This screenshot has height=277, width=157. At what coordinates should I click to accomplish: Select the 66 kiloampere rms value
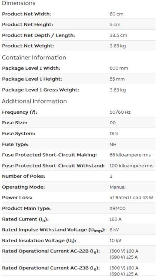130,155
